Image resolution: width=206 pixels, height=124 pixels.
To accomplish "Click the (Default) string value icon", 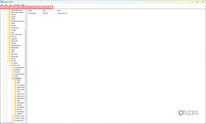I will click(29, 13).
